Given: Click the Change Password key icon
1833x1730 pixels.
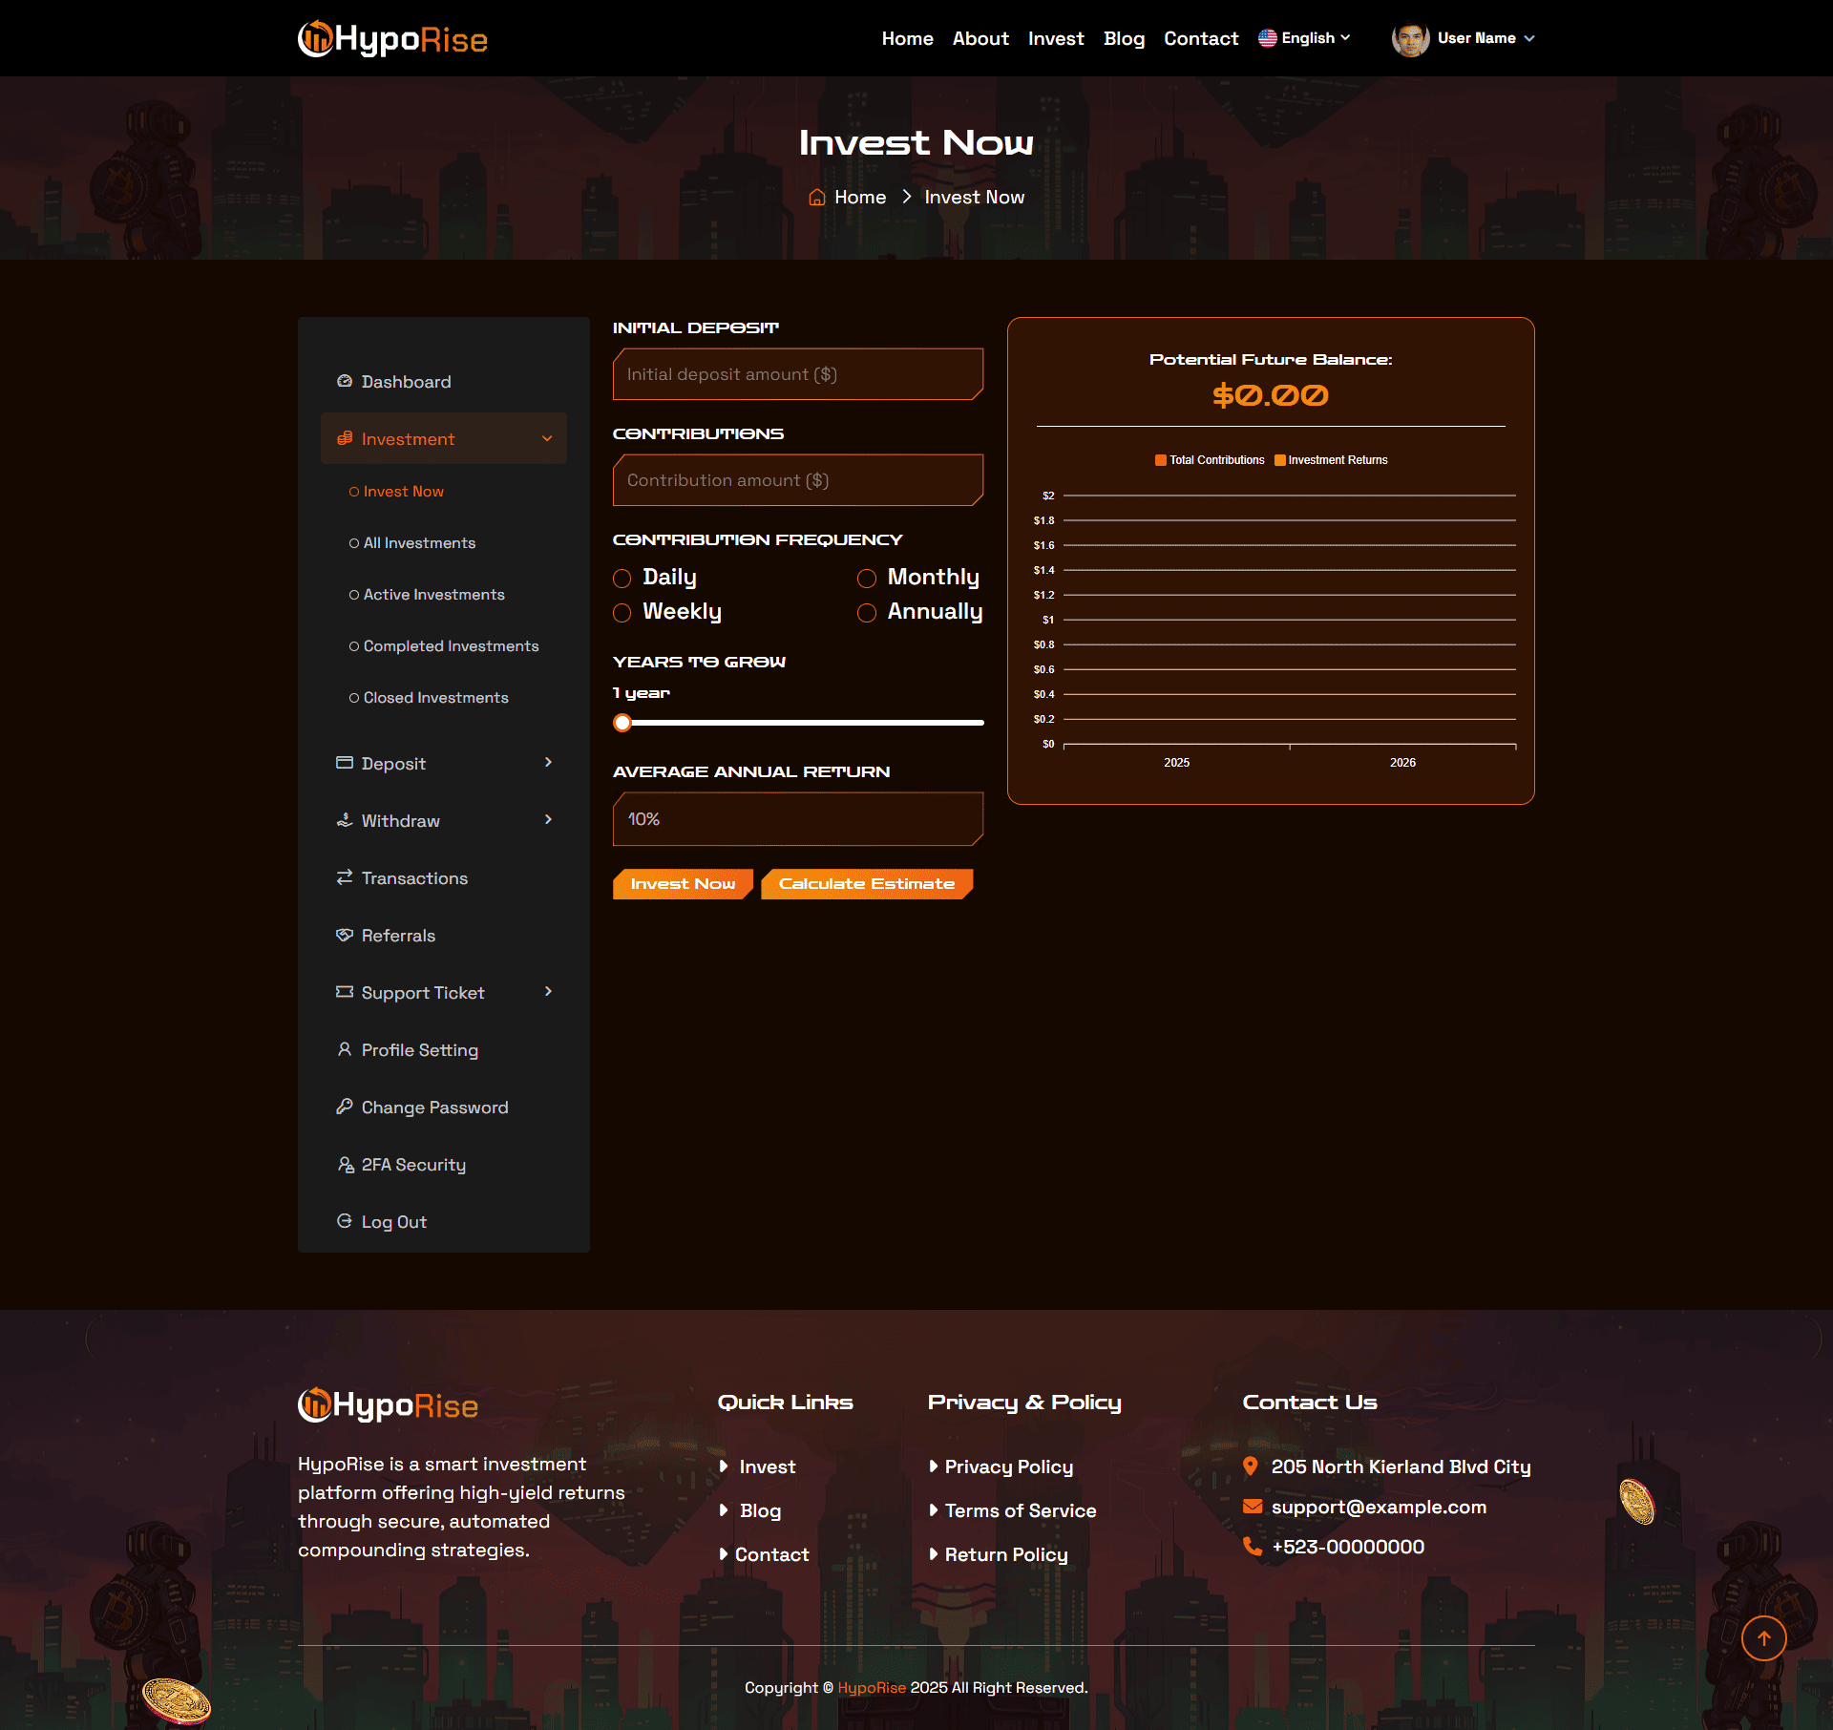Looking at the screenshot, I should click(x=345, y=1107).
